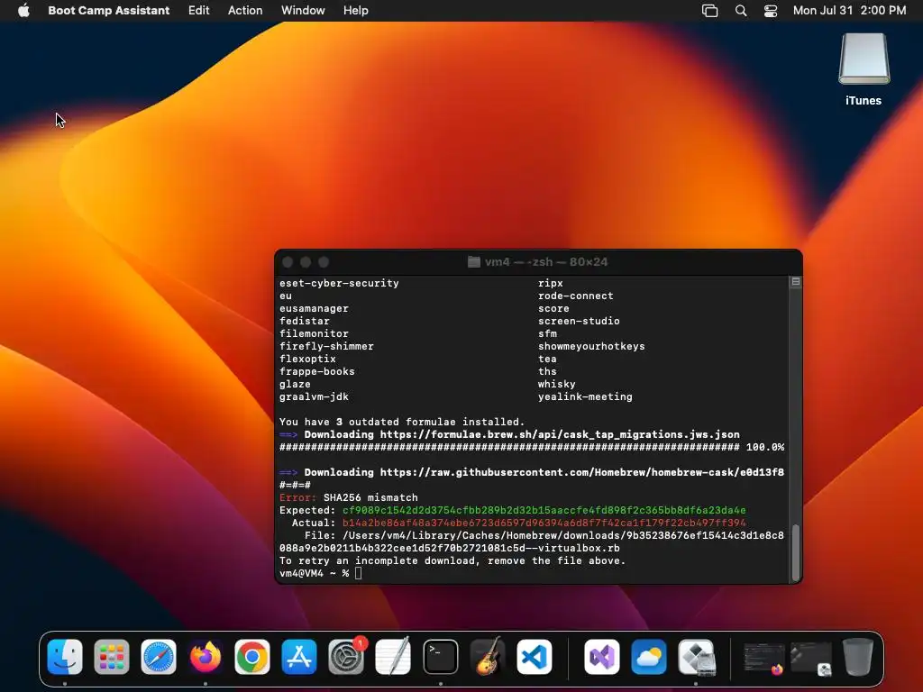
Task: Click 'whisky' in Terminal output
Action: click(556, 384)
